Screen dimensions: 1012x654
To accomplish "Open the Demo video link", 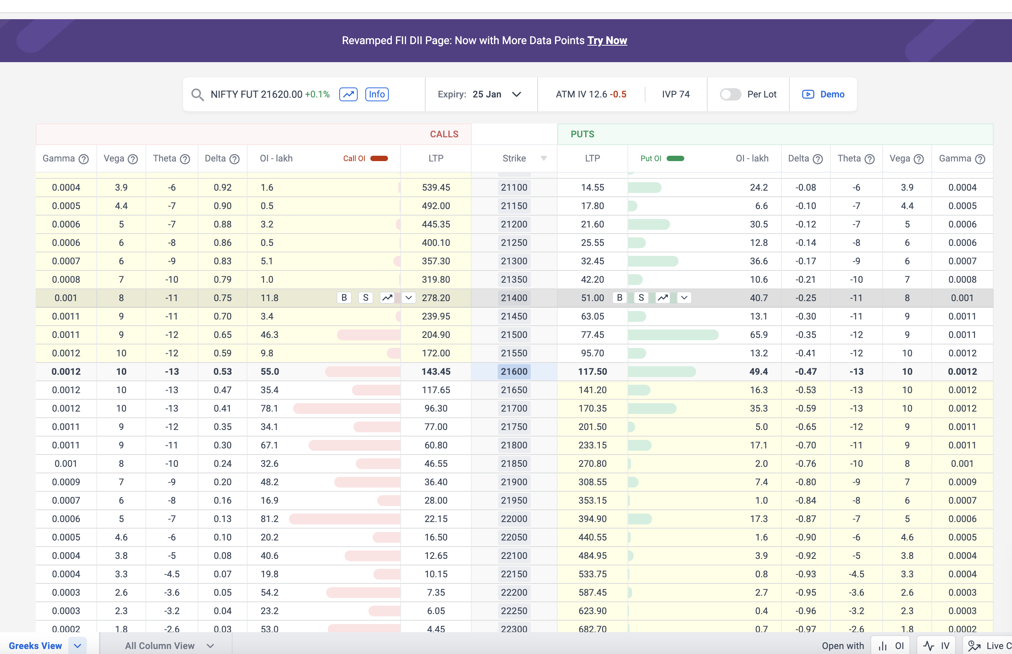I will (x=823, y=94).
